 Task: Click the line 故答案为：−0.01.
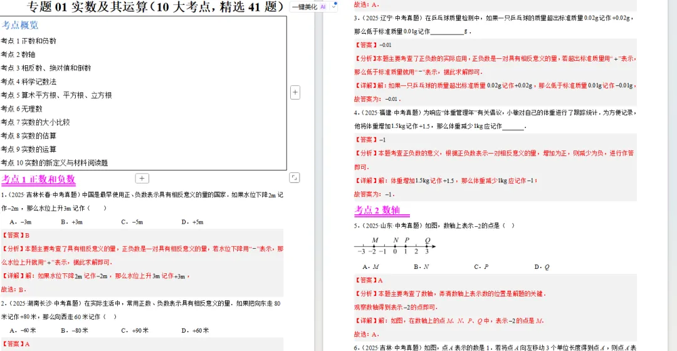coord(377,99)
